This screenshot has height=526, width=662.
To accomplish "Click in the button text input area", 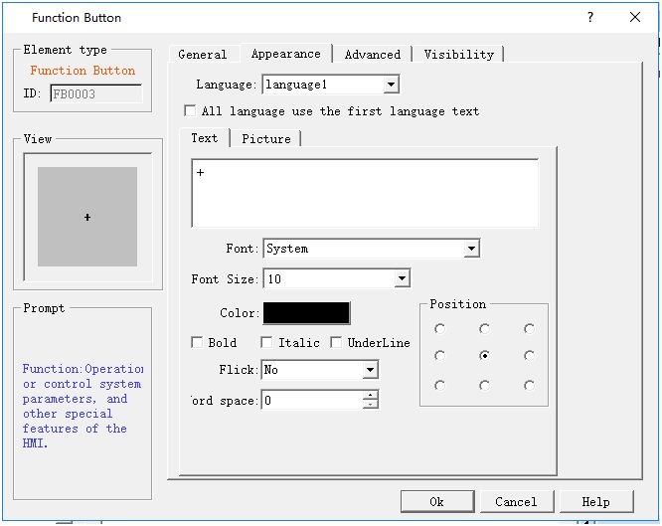I will click(365, 194).
